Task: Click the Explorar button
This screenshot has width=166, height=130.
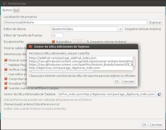Action: click(x=155, y=22)
